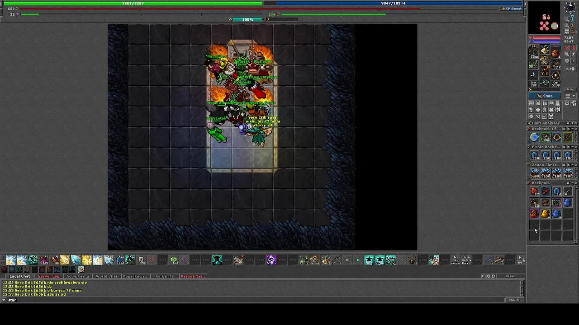The width and height of the screenshot is (579, 325).
Task: Minimize the Pirate Backpack container
Action: point(573,147)
